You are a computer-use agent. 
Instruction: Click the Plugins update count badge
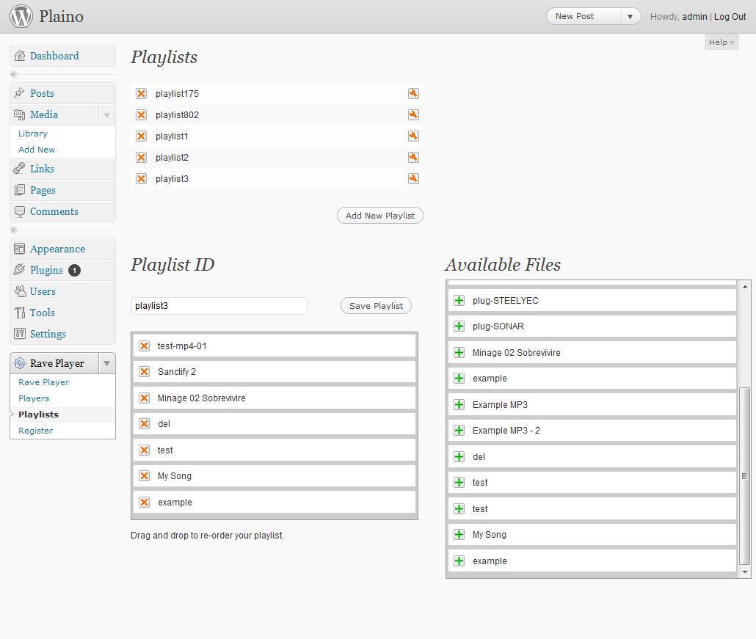pyautogui.click(x=74, y=270)
